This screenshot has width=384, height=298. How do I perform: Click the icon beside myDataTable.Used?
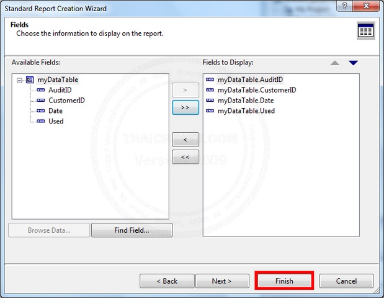210,111
